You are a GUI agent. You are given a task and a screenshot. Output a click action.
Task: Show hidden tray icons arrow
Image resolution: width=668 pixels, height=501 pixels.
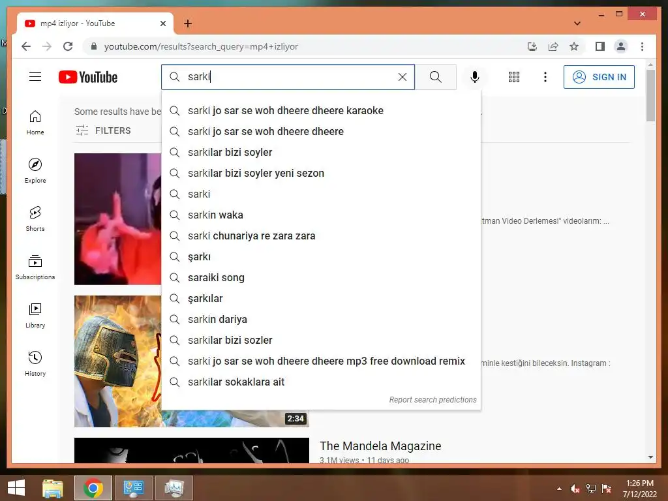(x=559, y=489)
